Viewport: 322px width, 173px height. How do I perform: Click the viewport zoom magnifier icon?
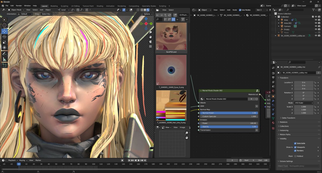(x=150, y=32)
